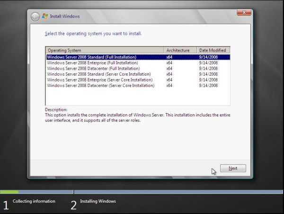The height and width of the screenshot is (214, 284).
Task: Select Windows Server 2008 Enterprise (Full Installation)
Action: [x=138, y=63]
